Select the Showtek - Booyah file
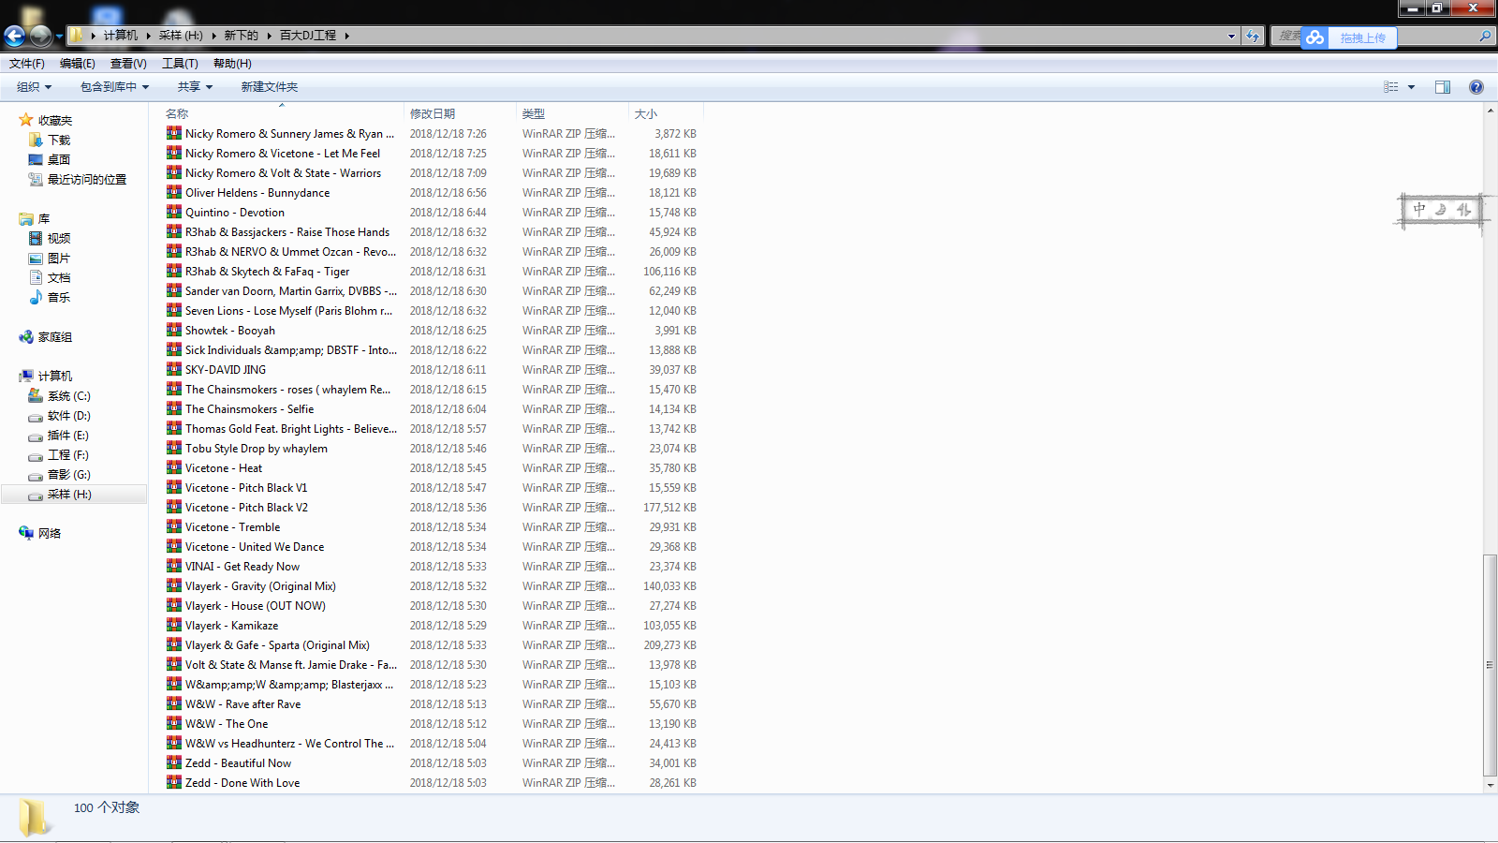This screenshot has width=1498, height=843. [x=229, y=331]
